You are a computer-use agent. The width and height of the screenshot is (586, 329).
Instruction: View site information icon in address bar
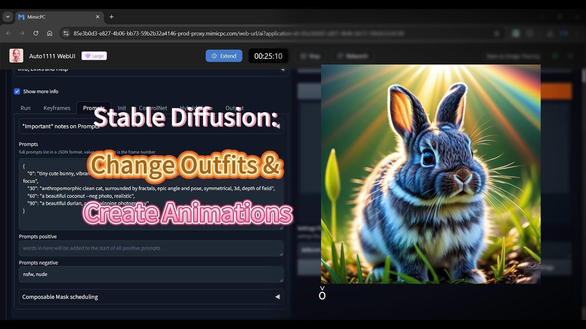(65, 33)
